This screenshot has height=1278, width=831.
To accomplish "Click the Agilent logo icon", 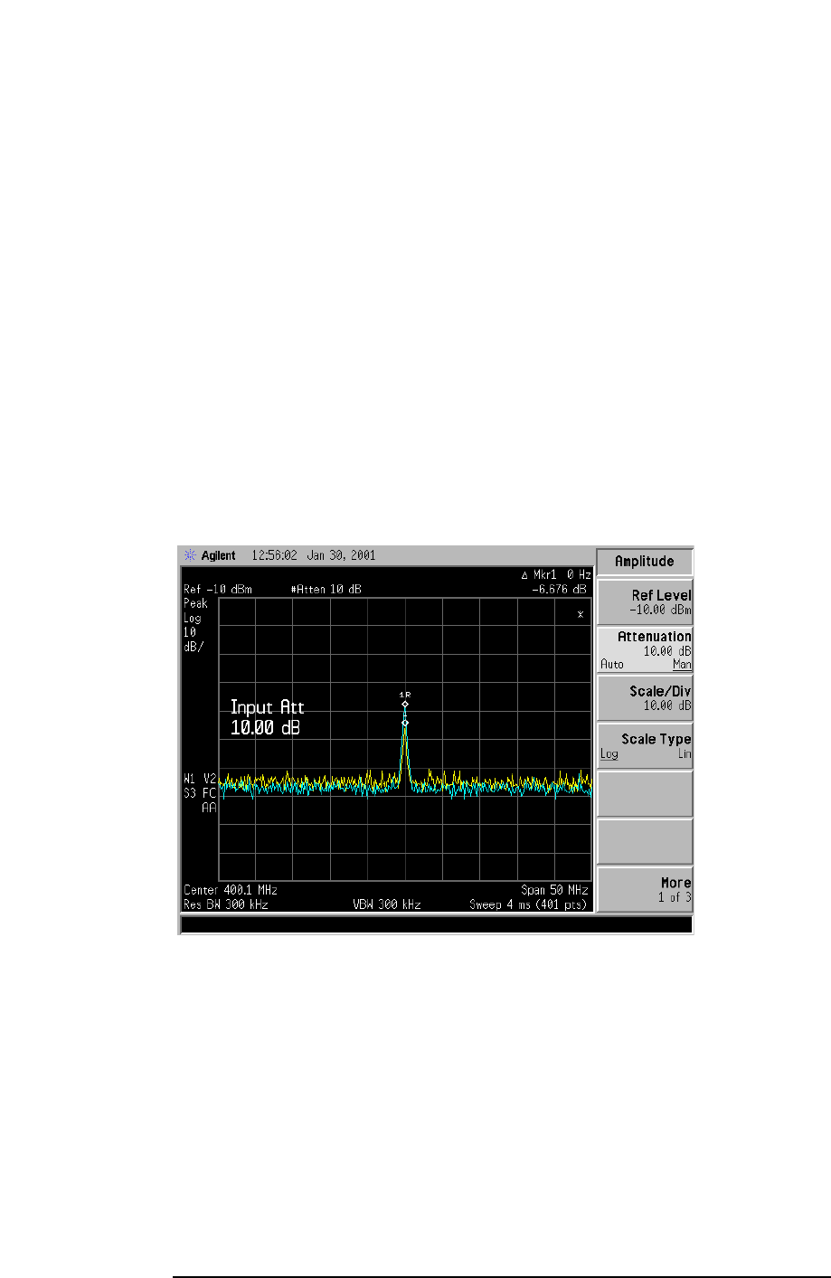I will 190,555.
